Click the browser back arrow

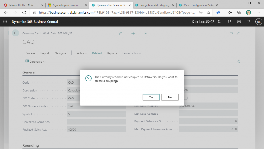coord(6,12)
